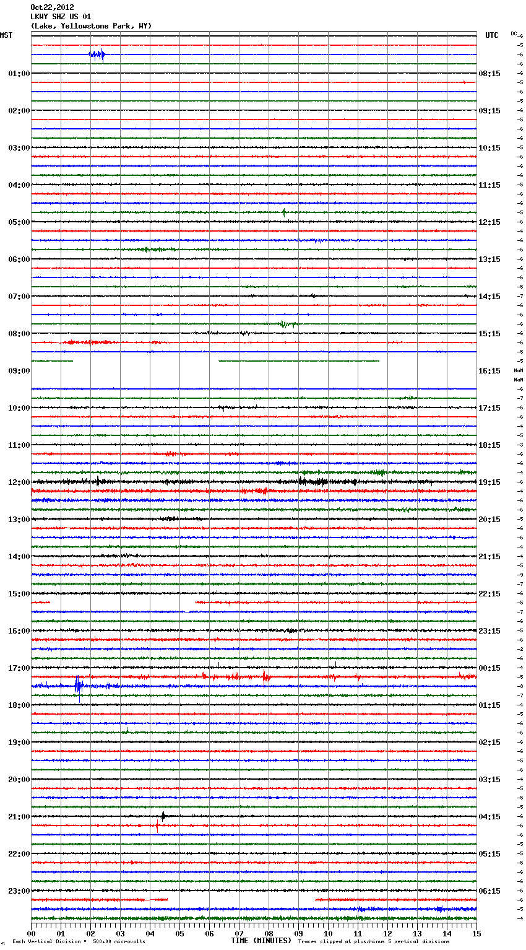This screenshot has width=526, height=950.
Task: Select the 19:00 MST time label
Action: click(19, 743)
